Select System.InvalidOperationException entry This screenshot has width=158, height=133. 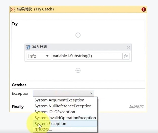65,118
